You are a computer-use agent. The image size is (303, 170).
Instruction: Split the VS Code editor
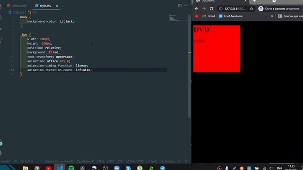click(x=180, y=6)
